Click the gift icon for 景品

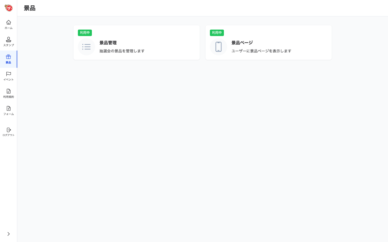8,57
